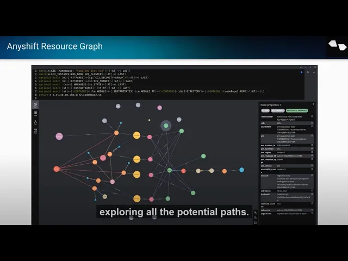
Task: Select the highlighted green node with halo
Action: tap(166, 126)
